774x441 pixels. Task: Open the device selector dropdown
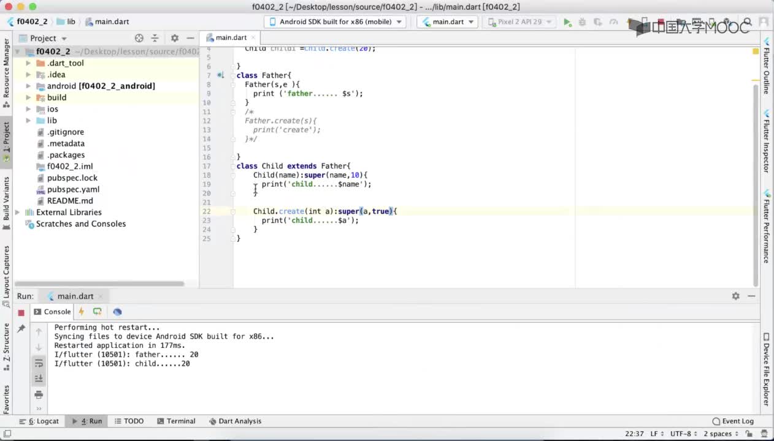336,22
